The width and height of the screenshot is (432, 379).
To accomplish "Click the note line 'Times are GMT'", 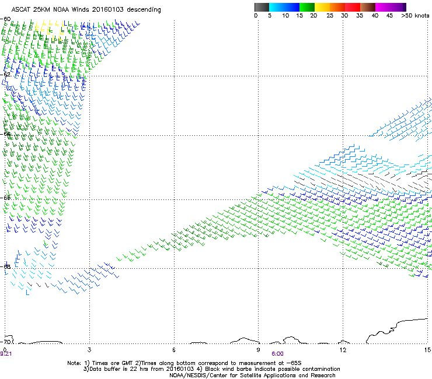I will pyautogui.click(x=113, y=363).
